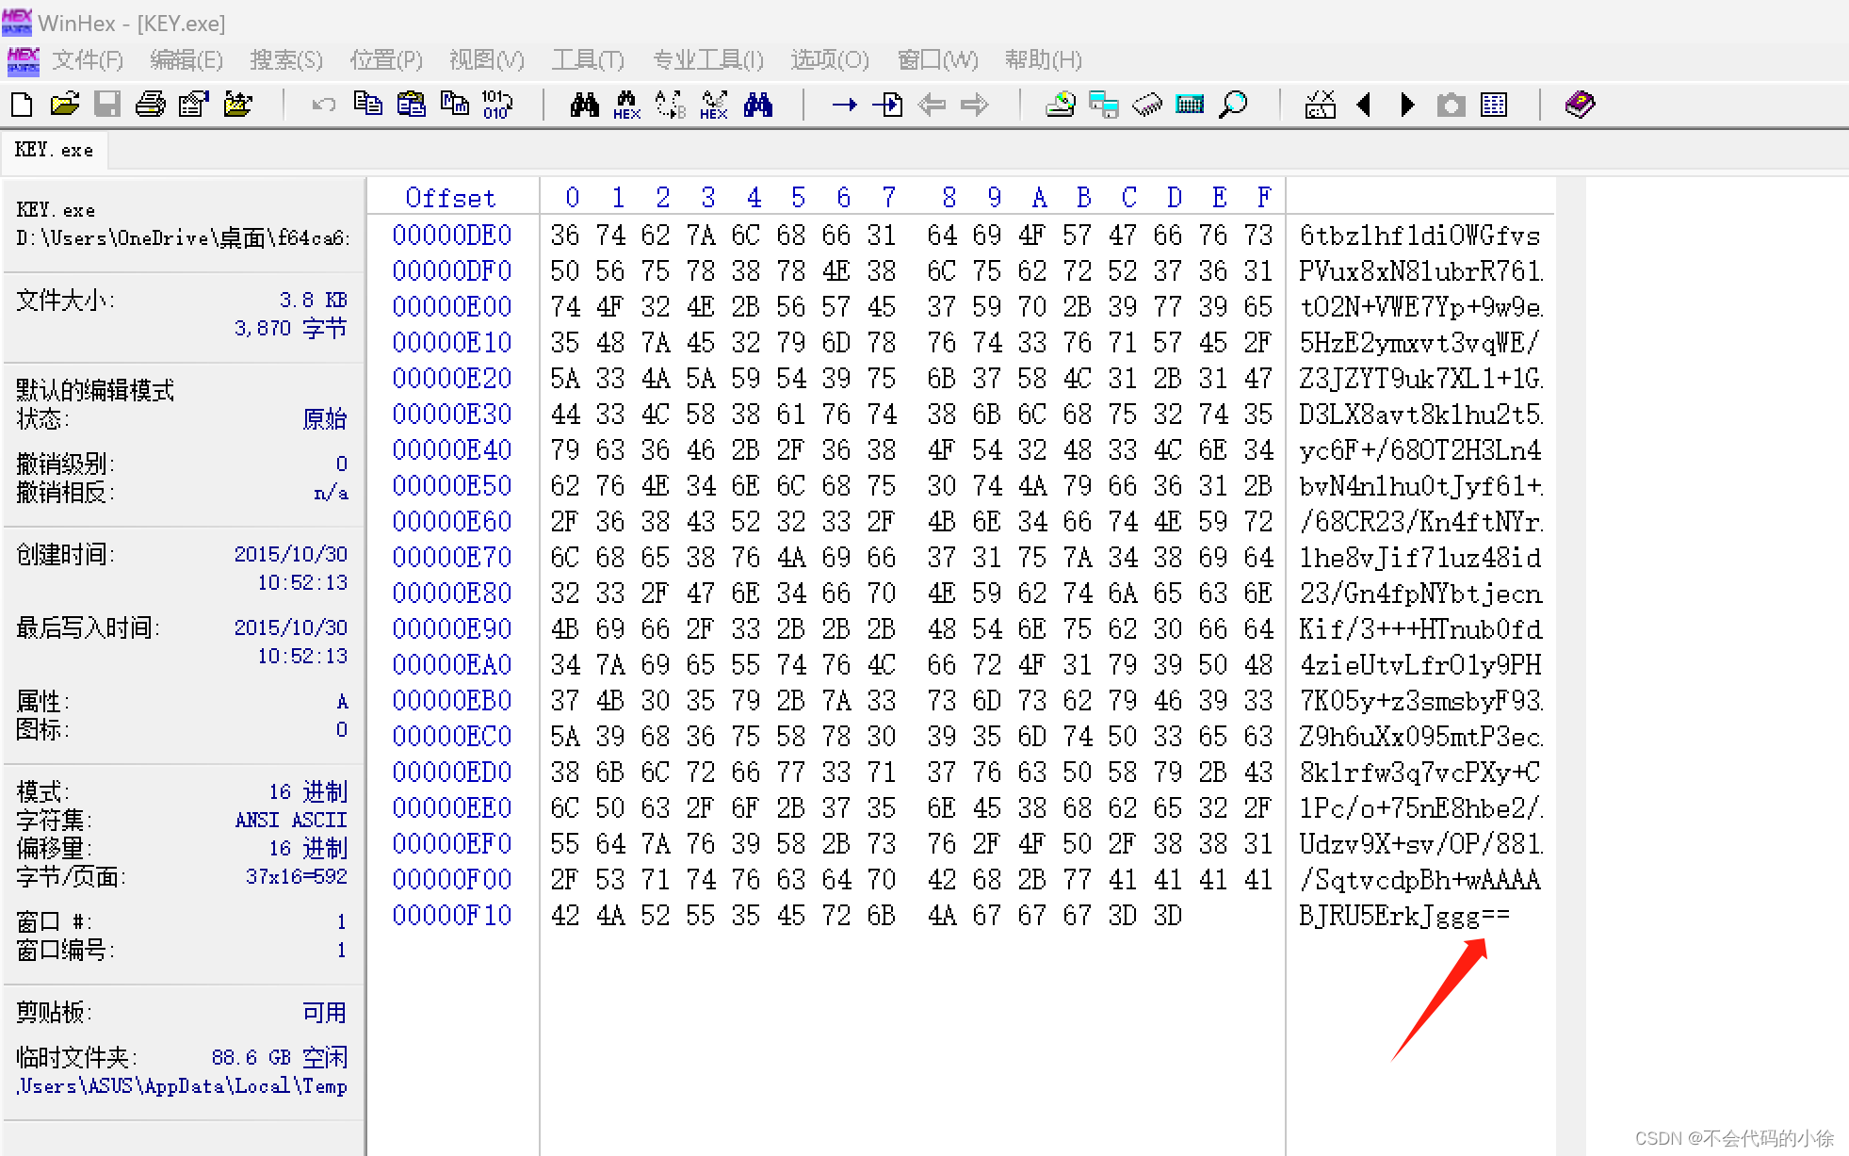Open help with the purple book icon

pos(1580,105)
